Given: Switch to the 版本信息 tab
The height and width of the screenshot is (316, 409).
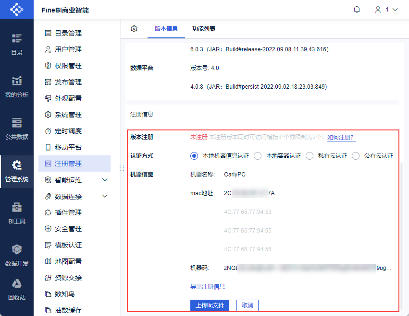Looking at the screenshot, I should [166, 29].
